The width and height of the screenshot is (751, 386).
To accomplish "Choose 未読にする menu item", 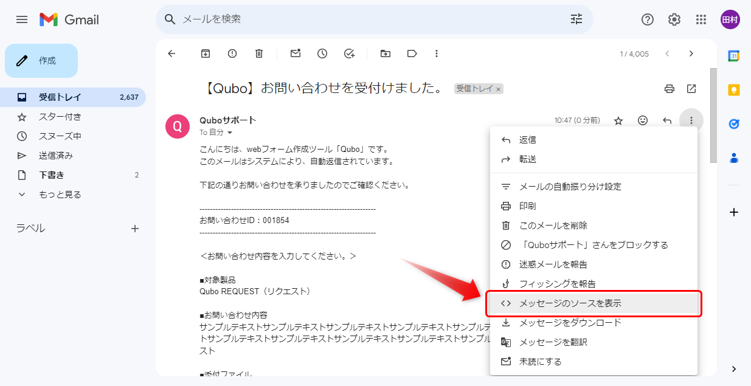I will 594,362.
